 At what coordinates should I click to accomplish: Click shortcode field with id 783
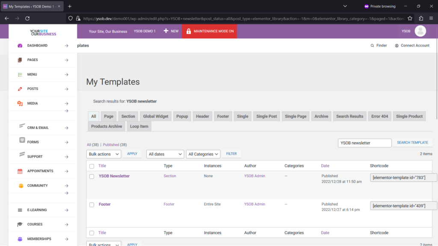click(x=403, y=177)
